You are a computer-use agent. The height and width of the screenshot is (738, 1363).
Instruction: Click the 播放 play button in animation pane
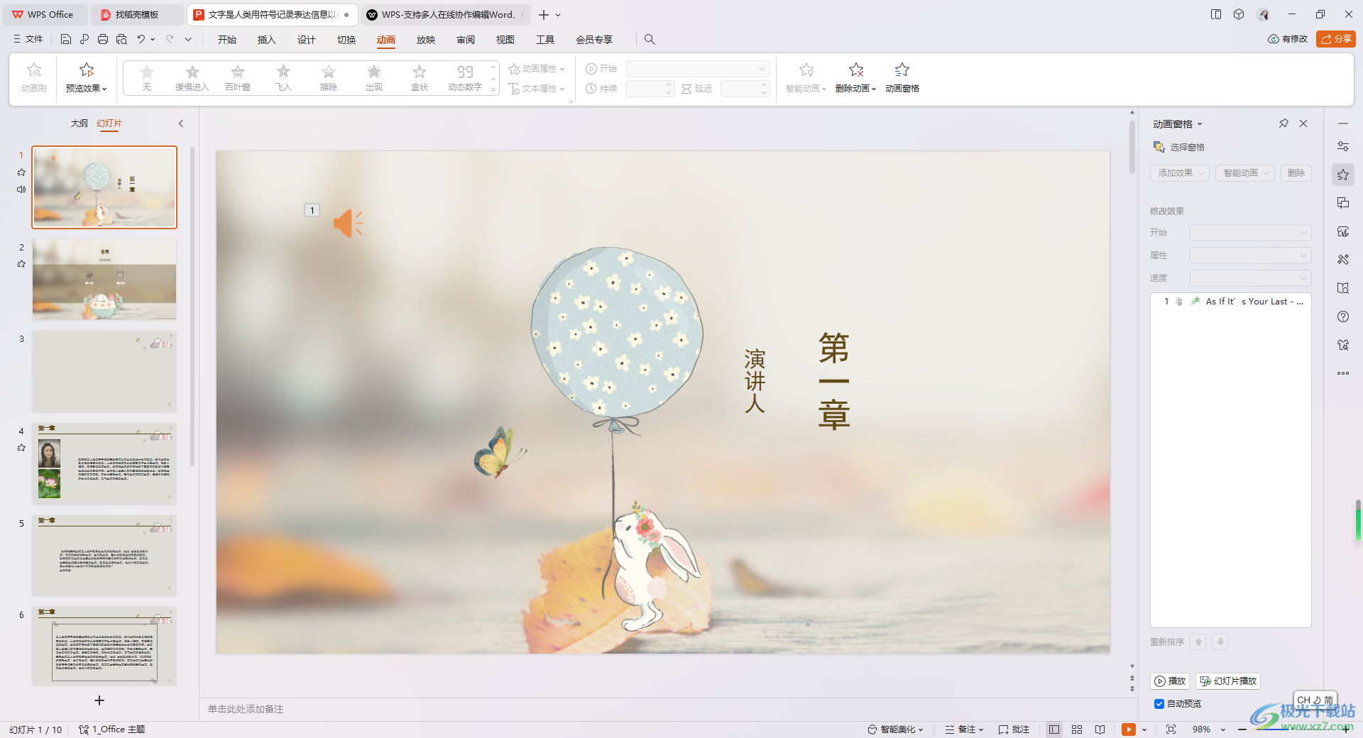tap(1170, 681)
